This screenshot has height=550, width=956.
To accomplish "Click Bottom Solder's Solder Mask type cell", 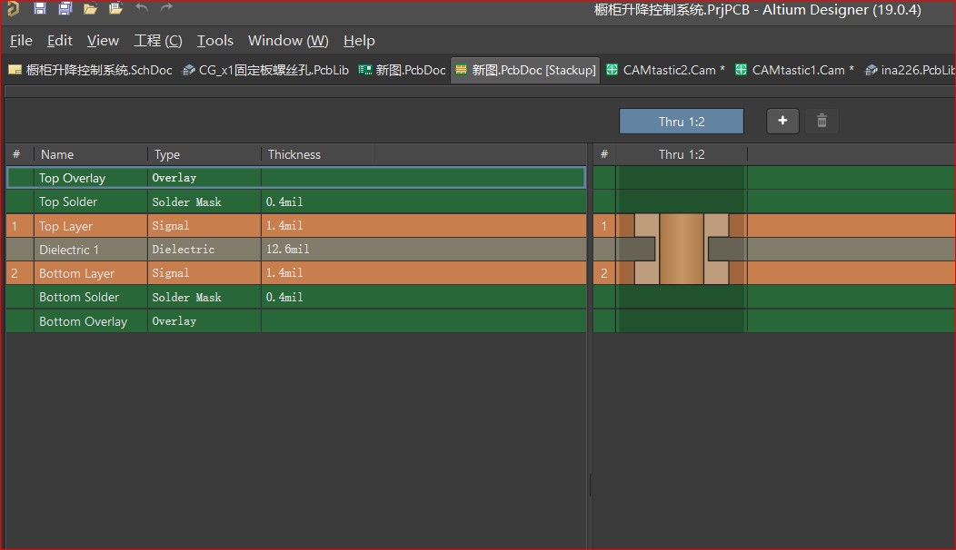I will (204, 297).
